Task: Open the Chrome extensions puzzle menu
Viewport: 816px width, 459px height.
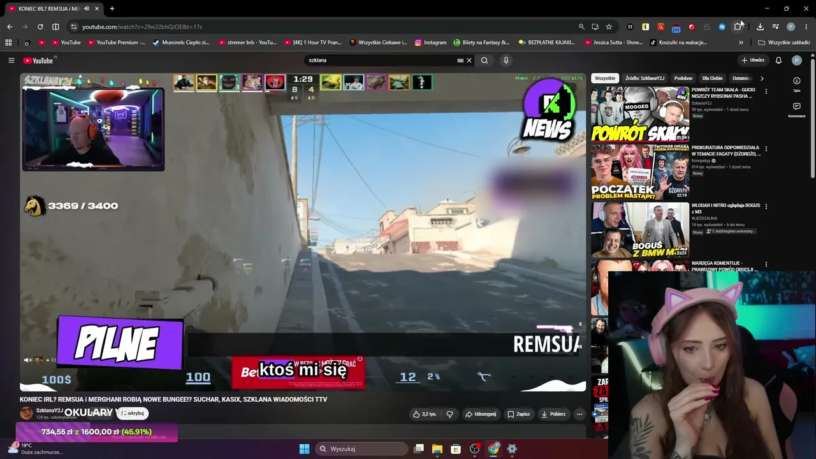Action: coord(738,27)
